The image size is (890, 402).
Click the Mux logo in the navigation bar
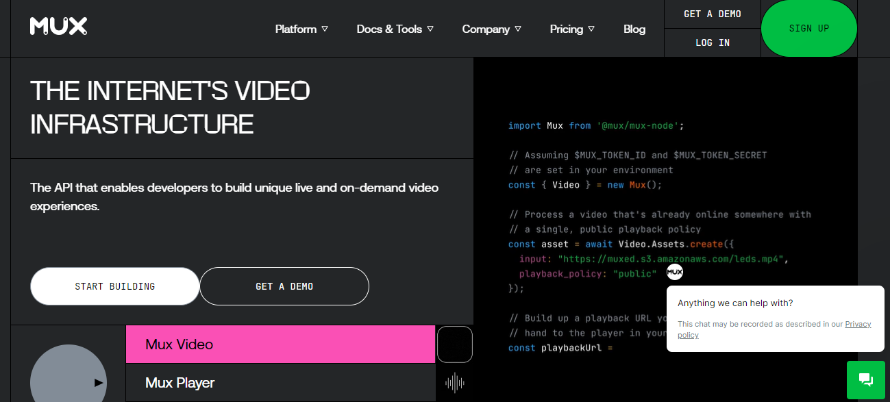point(58,27)
